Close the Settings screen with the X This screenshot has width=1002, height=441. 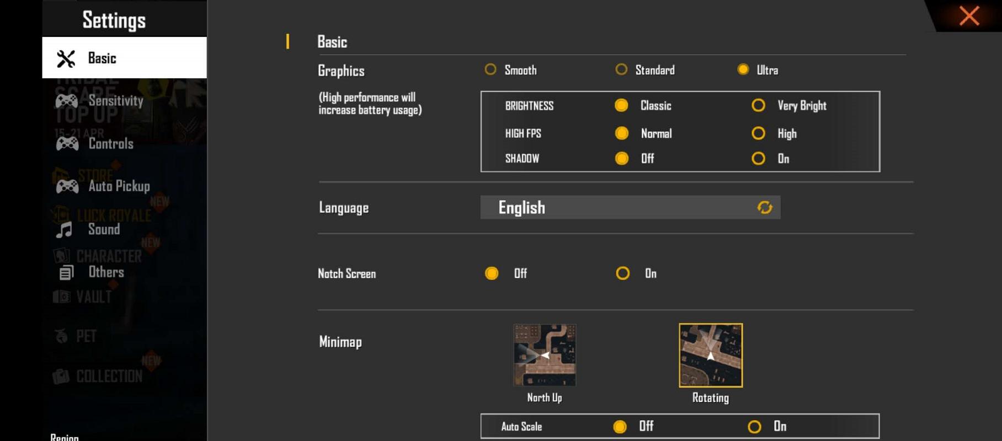point(969,15)
